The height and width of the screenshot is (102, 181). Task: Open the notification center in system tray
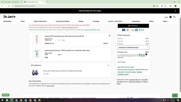178,100
